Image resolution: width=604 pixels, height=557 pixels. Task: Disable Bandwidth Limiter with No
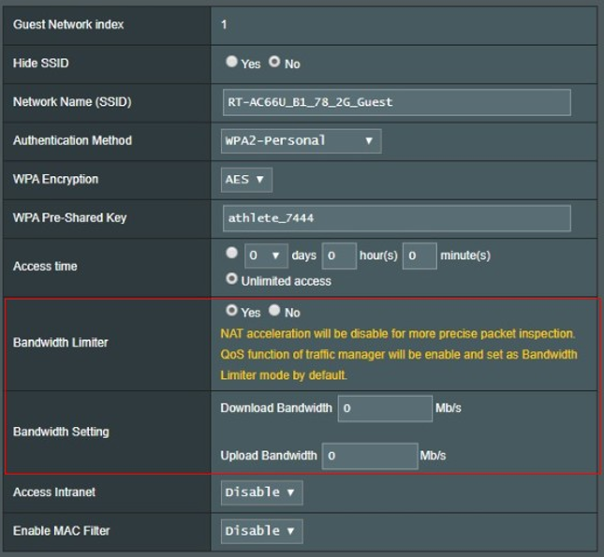click(274, 311)
